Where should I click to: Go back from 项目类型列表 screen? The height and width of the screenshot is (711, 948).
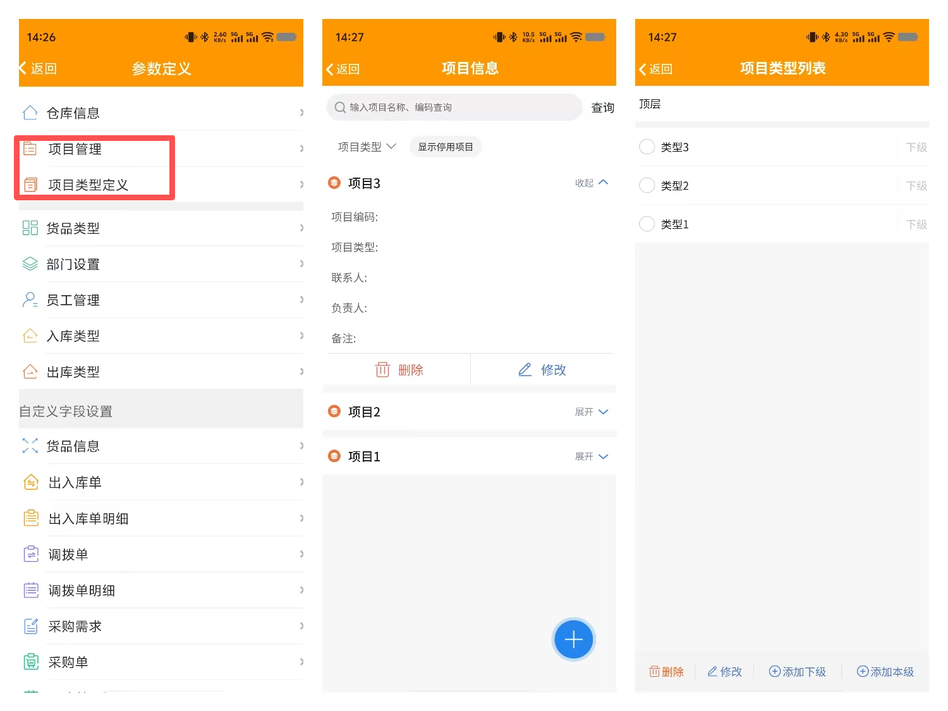coord(655,69)
